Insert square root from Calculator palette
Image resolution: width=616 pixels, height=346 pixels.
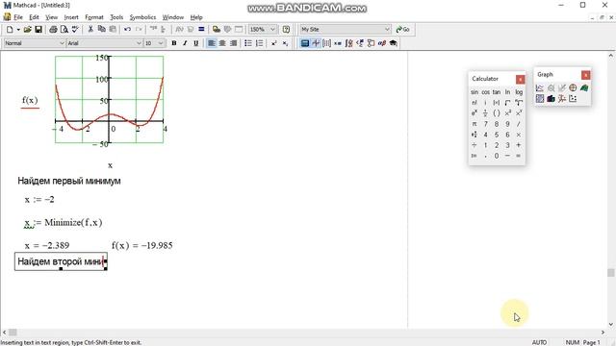coord(507,103)
